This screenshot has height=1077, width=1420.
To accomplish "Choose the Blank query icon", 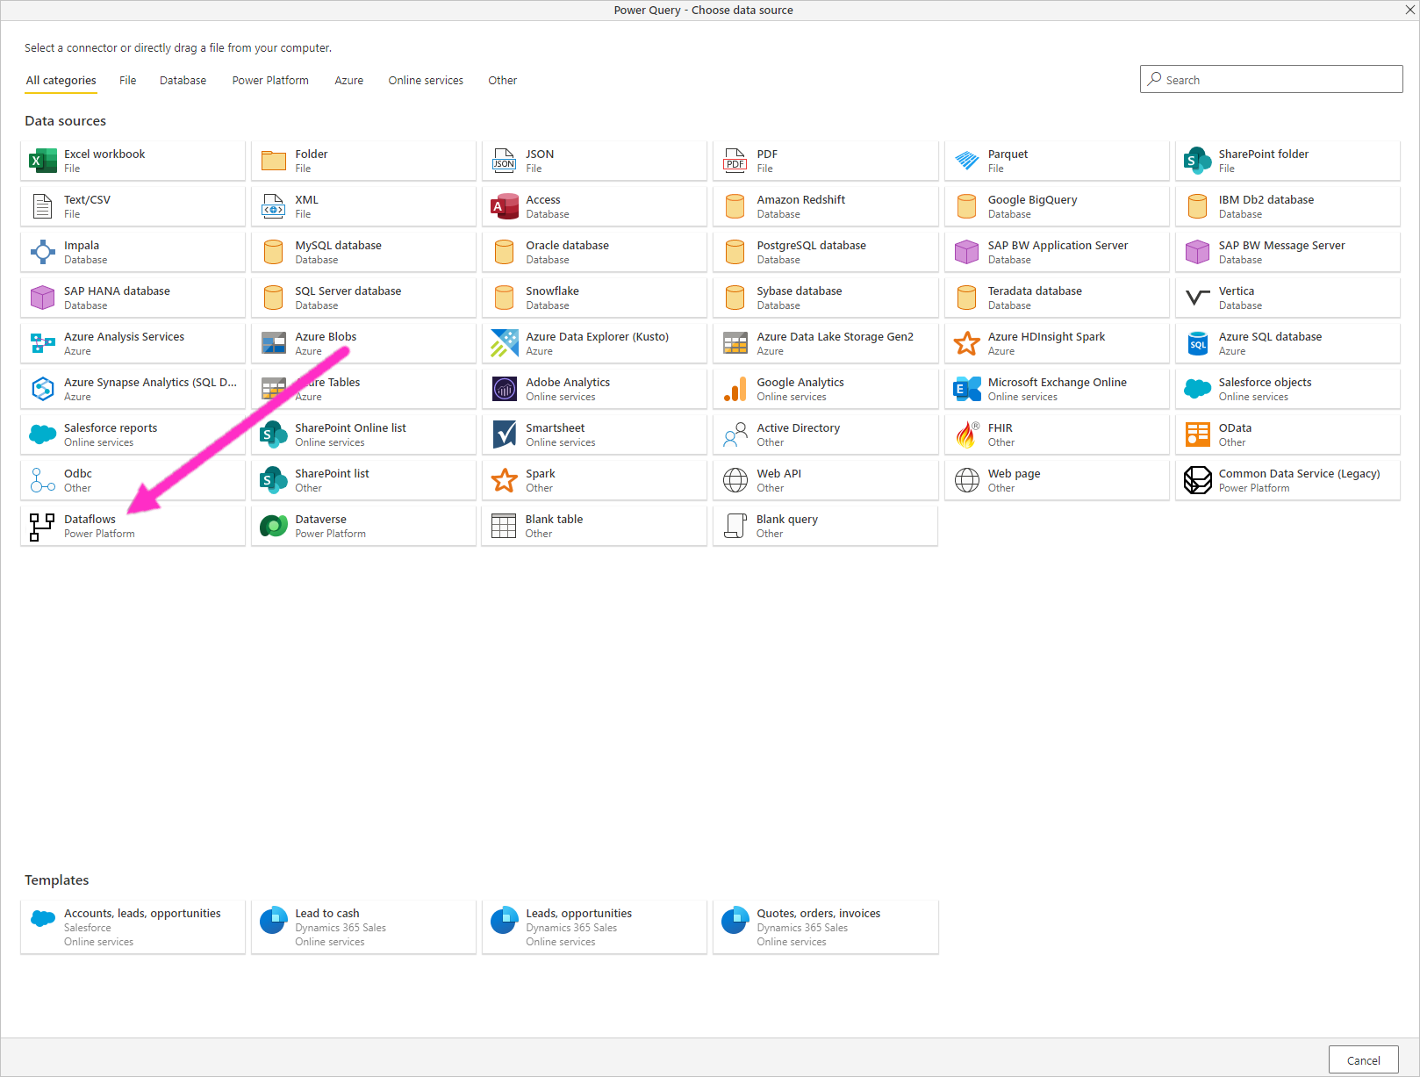I will 735,526.
